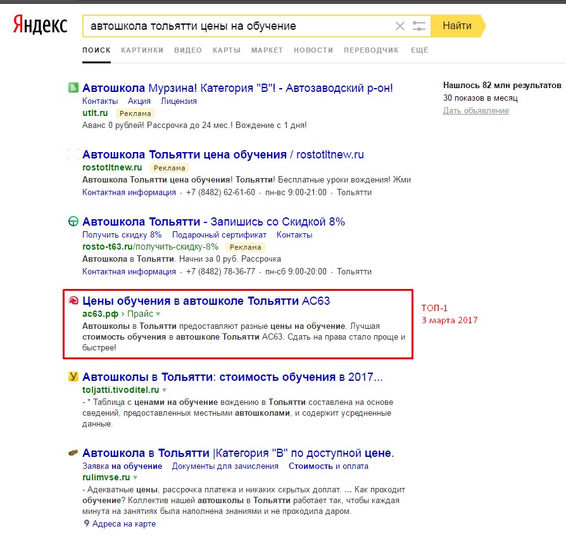Screen dimensions: 566x538
Task: Click phone number +7 (8482) 62-61-60
Action: pyautogui.click(x=220, y=192)
